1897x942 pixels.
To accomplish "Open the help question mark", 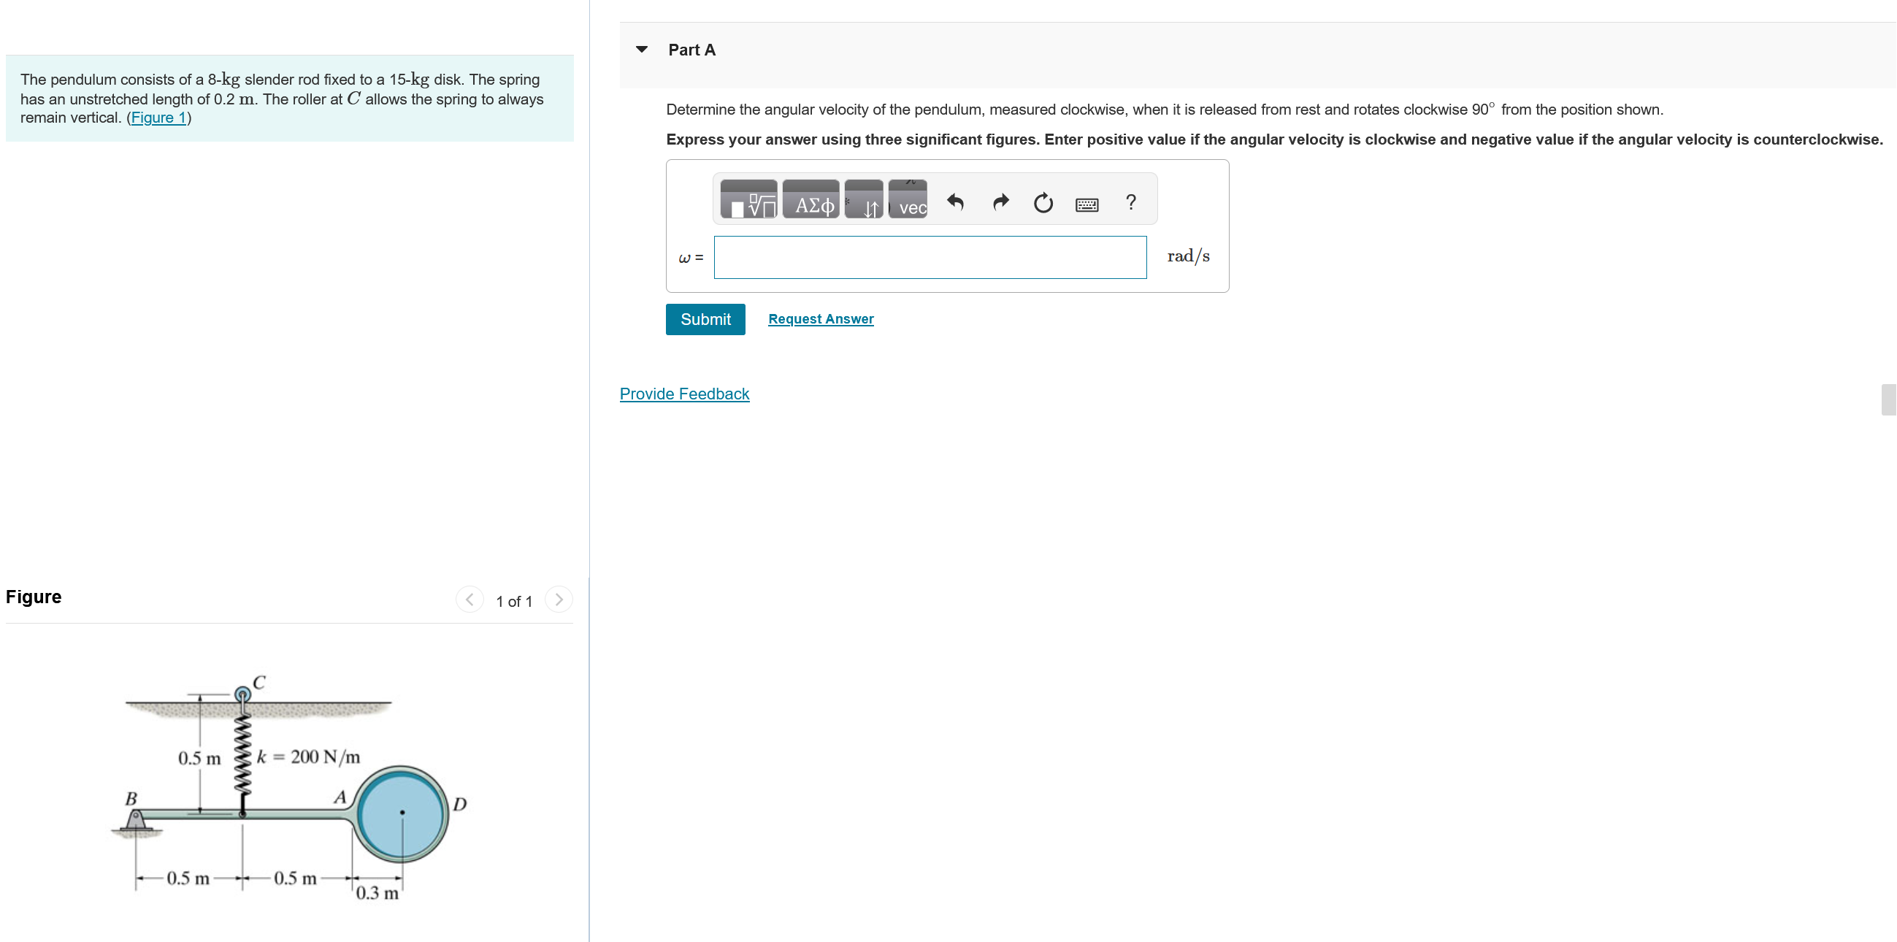I will pos(1131,202).
